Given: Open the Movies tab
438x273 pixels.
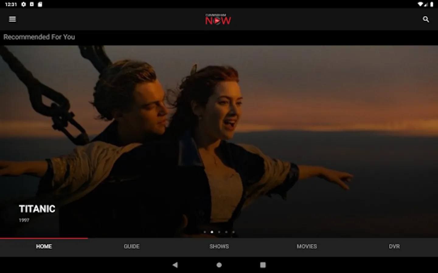Looking at the screenshot, I should tap(307, 247).
